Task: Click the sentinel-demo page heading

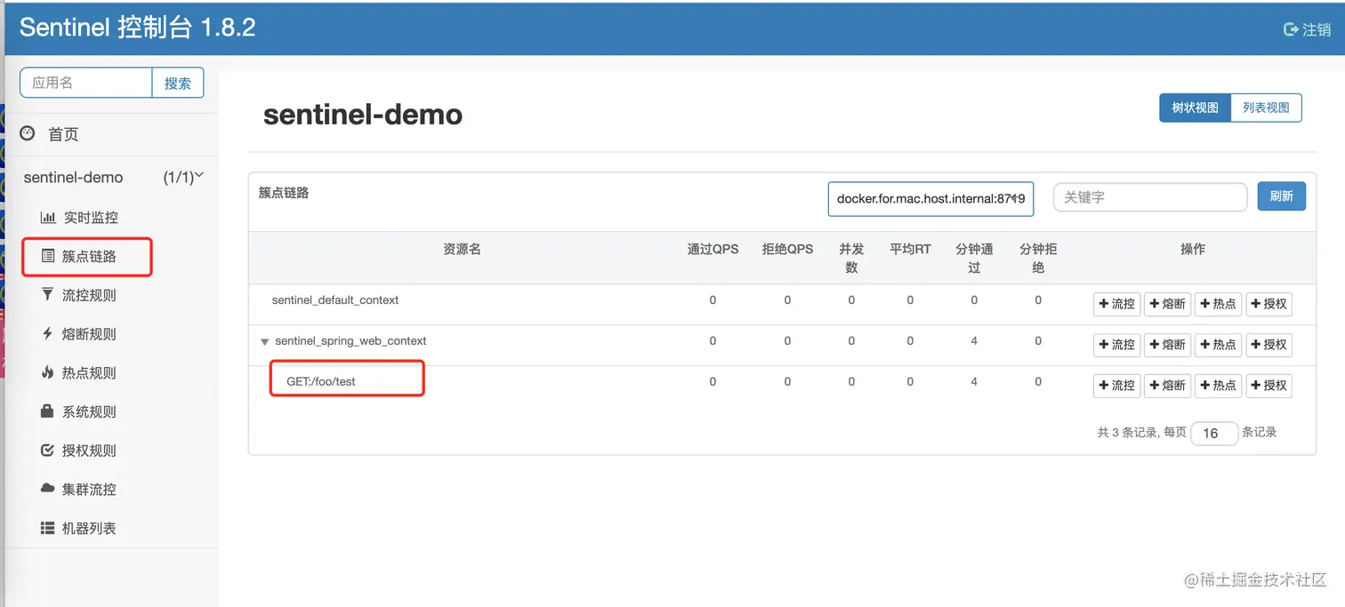Action: click(363, 115)
